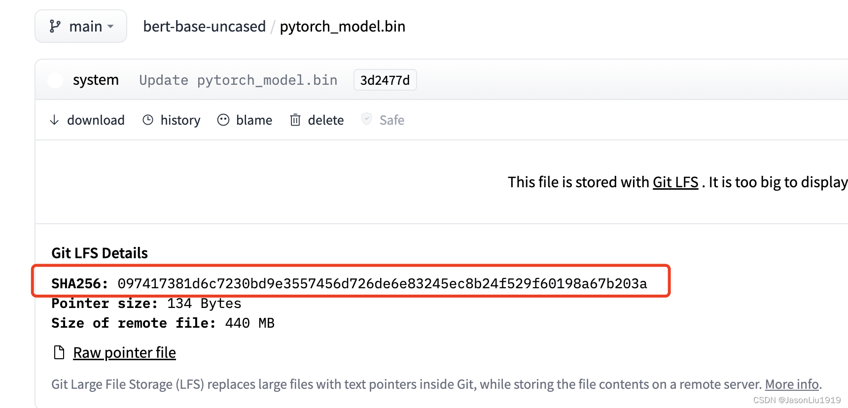Click the git branch icon beside main
848x408 pixels.
click(55, 26)
